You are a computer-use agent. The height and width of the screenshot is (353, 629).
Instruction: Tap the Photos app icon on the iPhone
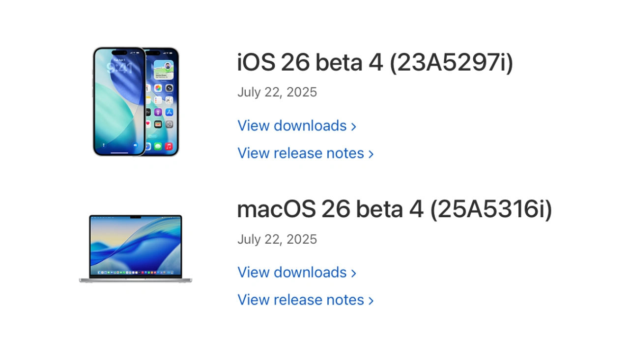point(158,88)
